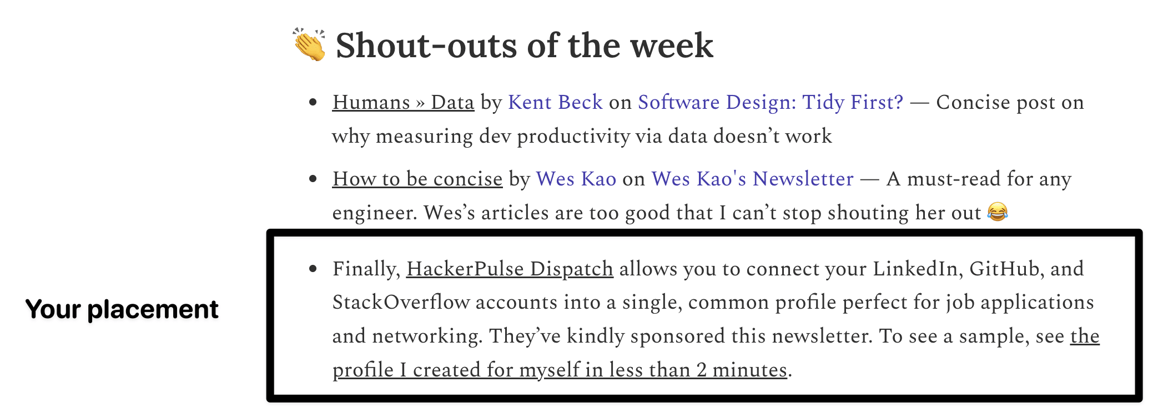Screen dimensions: 1153x412
Task: Click bullet point before 'How to be concise'
Action: coord(313,179)
